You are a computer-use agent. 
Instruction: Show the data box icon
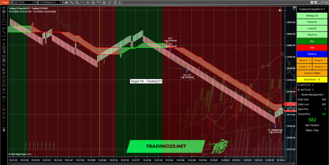(x=93, y=3)
